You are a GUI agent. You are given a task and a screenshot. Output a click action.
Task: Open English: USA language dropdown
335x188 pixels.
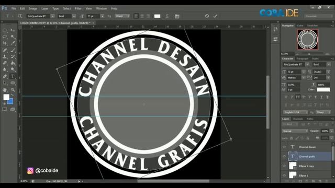point(296,112)
